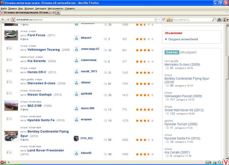Open Hyundai Tucson (2008) discussion link

[181, 124]
